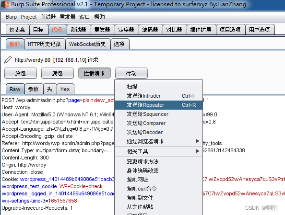This screenshot has height=215, width=285.
Task: Choose 发送给Intruder from the menu
Action: coord(158,96)
